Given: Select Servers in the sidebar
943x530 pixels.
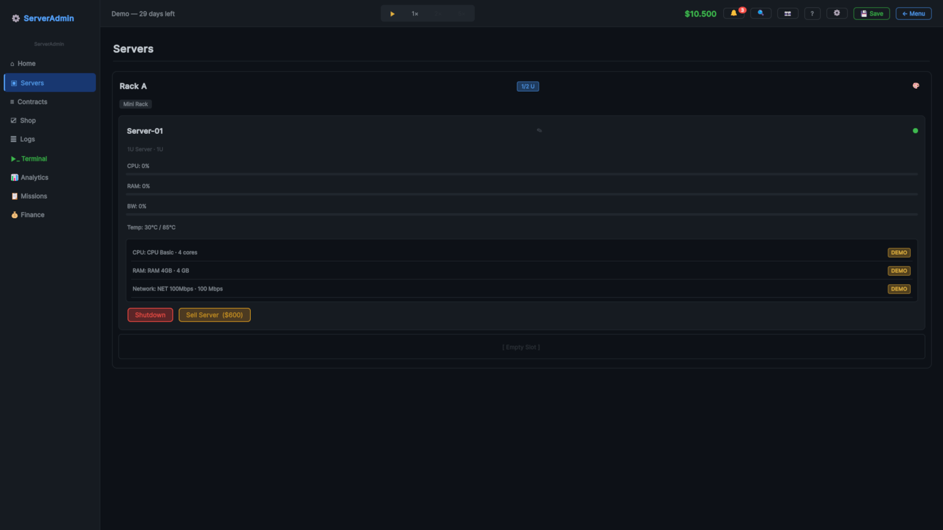Looking at the screenshot, I should (50, 83).
